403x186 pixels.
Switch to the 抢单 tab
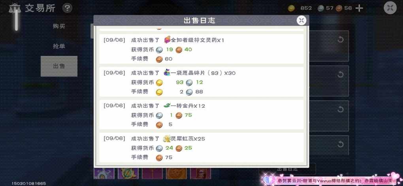[59, 46]
